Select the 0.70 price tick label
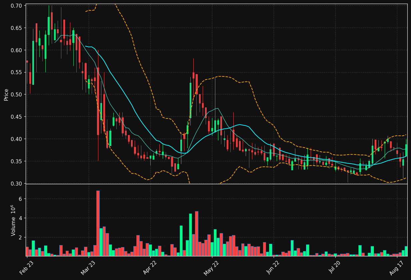Image resolution: width=411 pixels, height=280 pixels. click(x=16, y=6)
